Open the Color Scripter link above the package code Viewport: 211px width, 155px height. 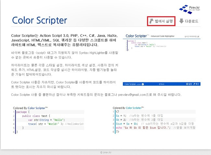coord(38,108)
